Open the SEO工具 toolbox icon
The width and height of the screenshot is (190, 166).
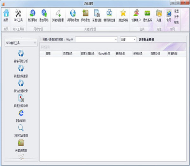pyautogui.click(x=18, y=15)
